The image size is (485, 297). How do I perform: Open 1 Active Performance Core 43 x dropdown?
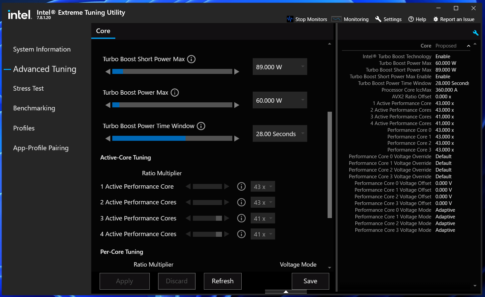[263, 187]
